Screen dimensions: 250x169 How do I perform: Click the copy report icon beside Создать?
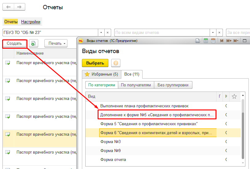click(34, 43)
